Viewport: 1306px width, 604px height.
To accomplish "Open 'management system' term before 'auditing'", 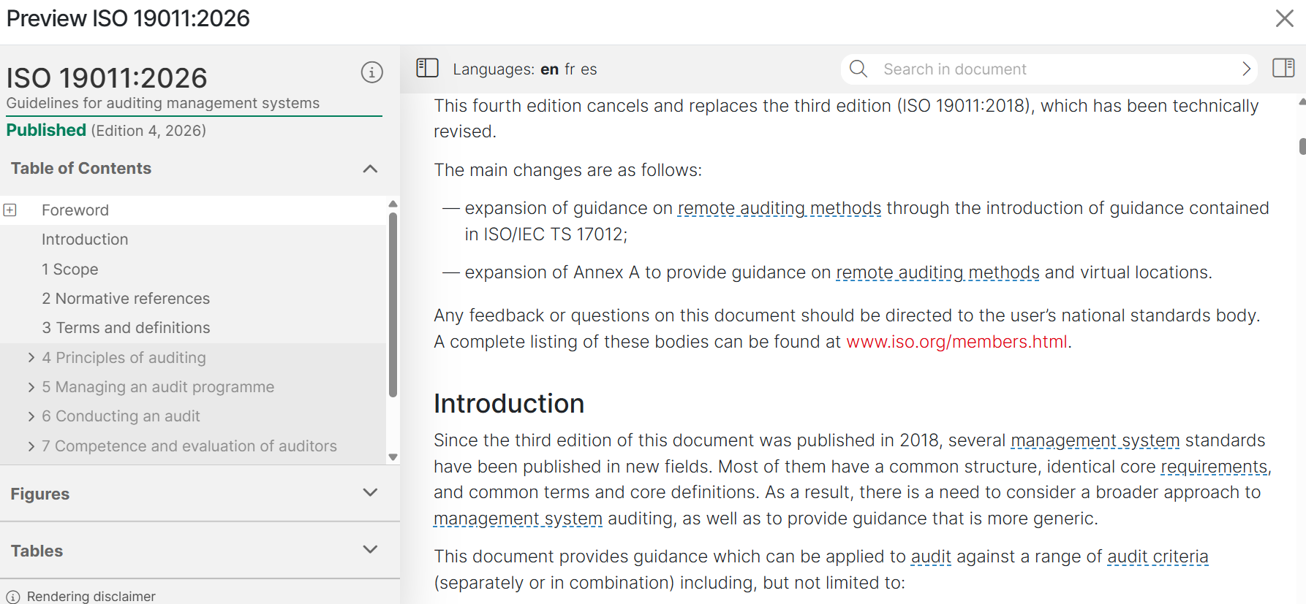I will click(x=518, y=519).
